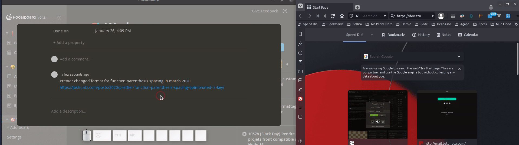Open closed tabs trash icon

coord(491,7)
